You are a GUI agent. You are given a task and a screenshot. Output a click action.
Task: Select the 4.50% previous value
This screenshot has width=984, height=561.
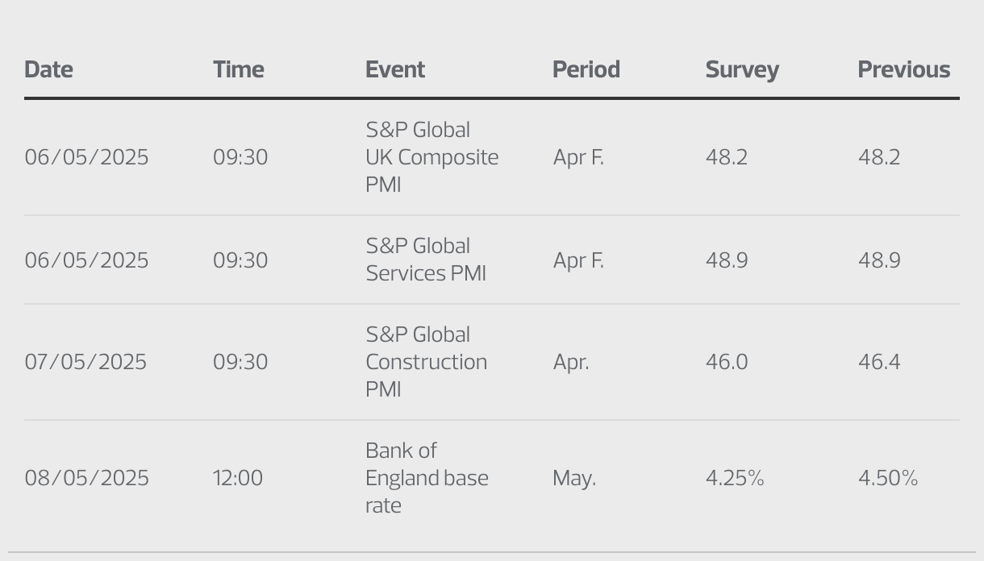tap(887, 478)
